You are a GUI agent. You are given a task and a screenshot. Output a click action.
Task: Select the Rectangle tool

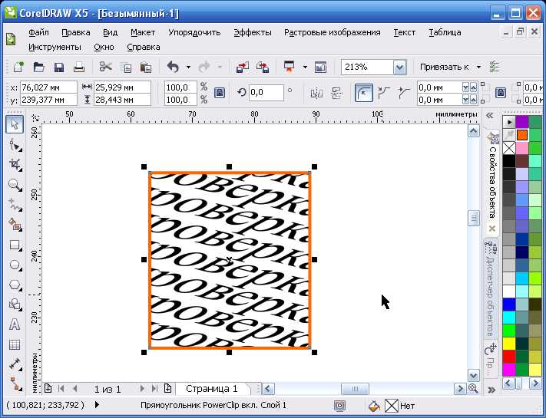pyautogui.click(x=15, y=245)
